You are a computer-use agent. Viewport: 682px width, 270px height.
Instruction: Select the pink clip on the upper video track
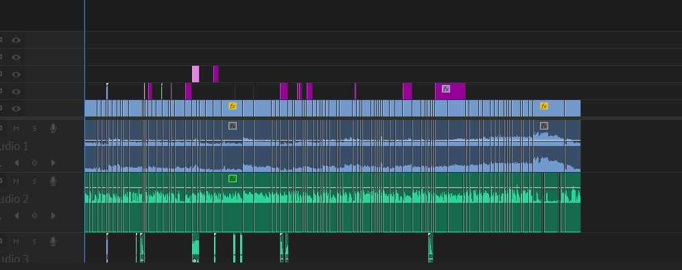click(x=196, y=74)
